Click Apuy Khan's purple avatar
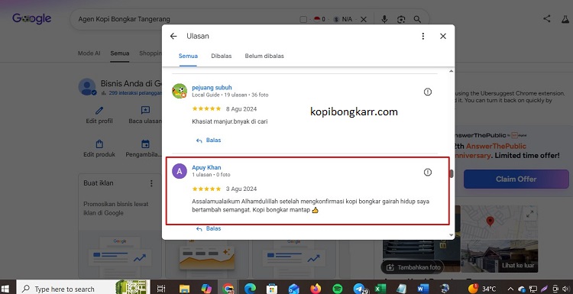Screen dimensions: 573x294 180,171
